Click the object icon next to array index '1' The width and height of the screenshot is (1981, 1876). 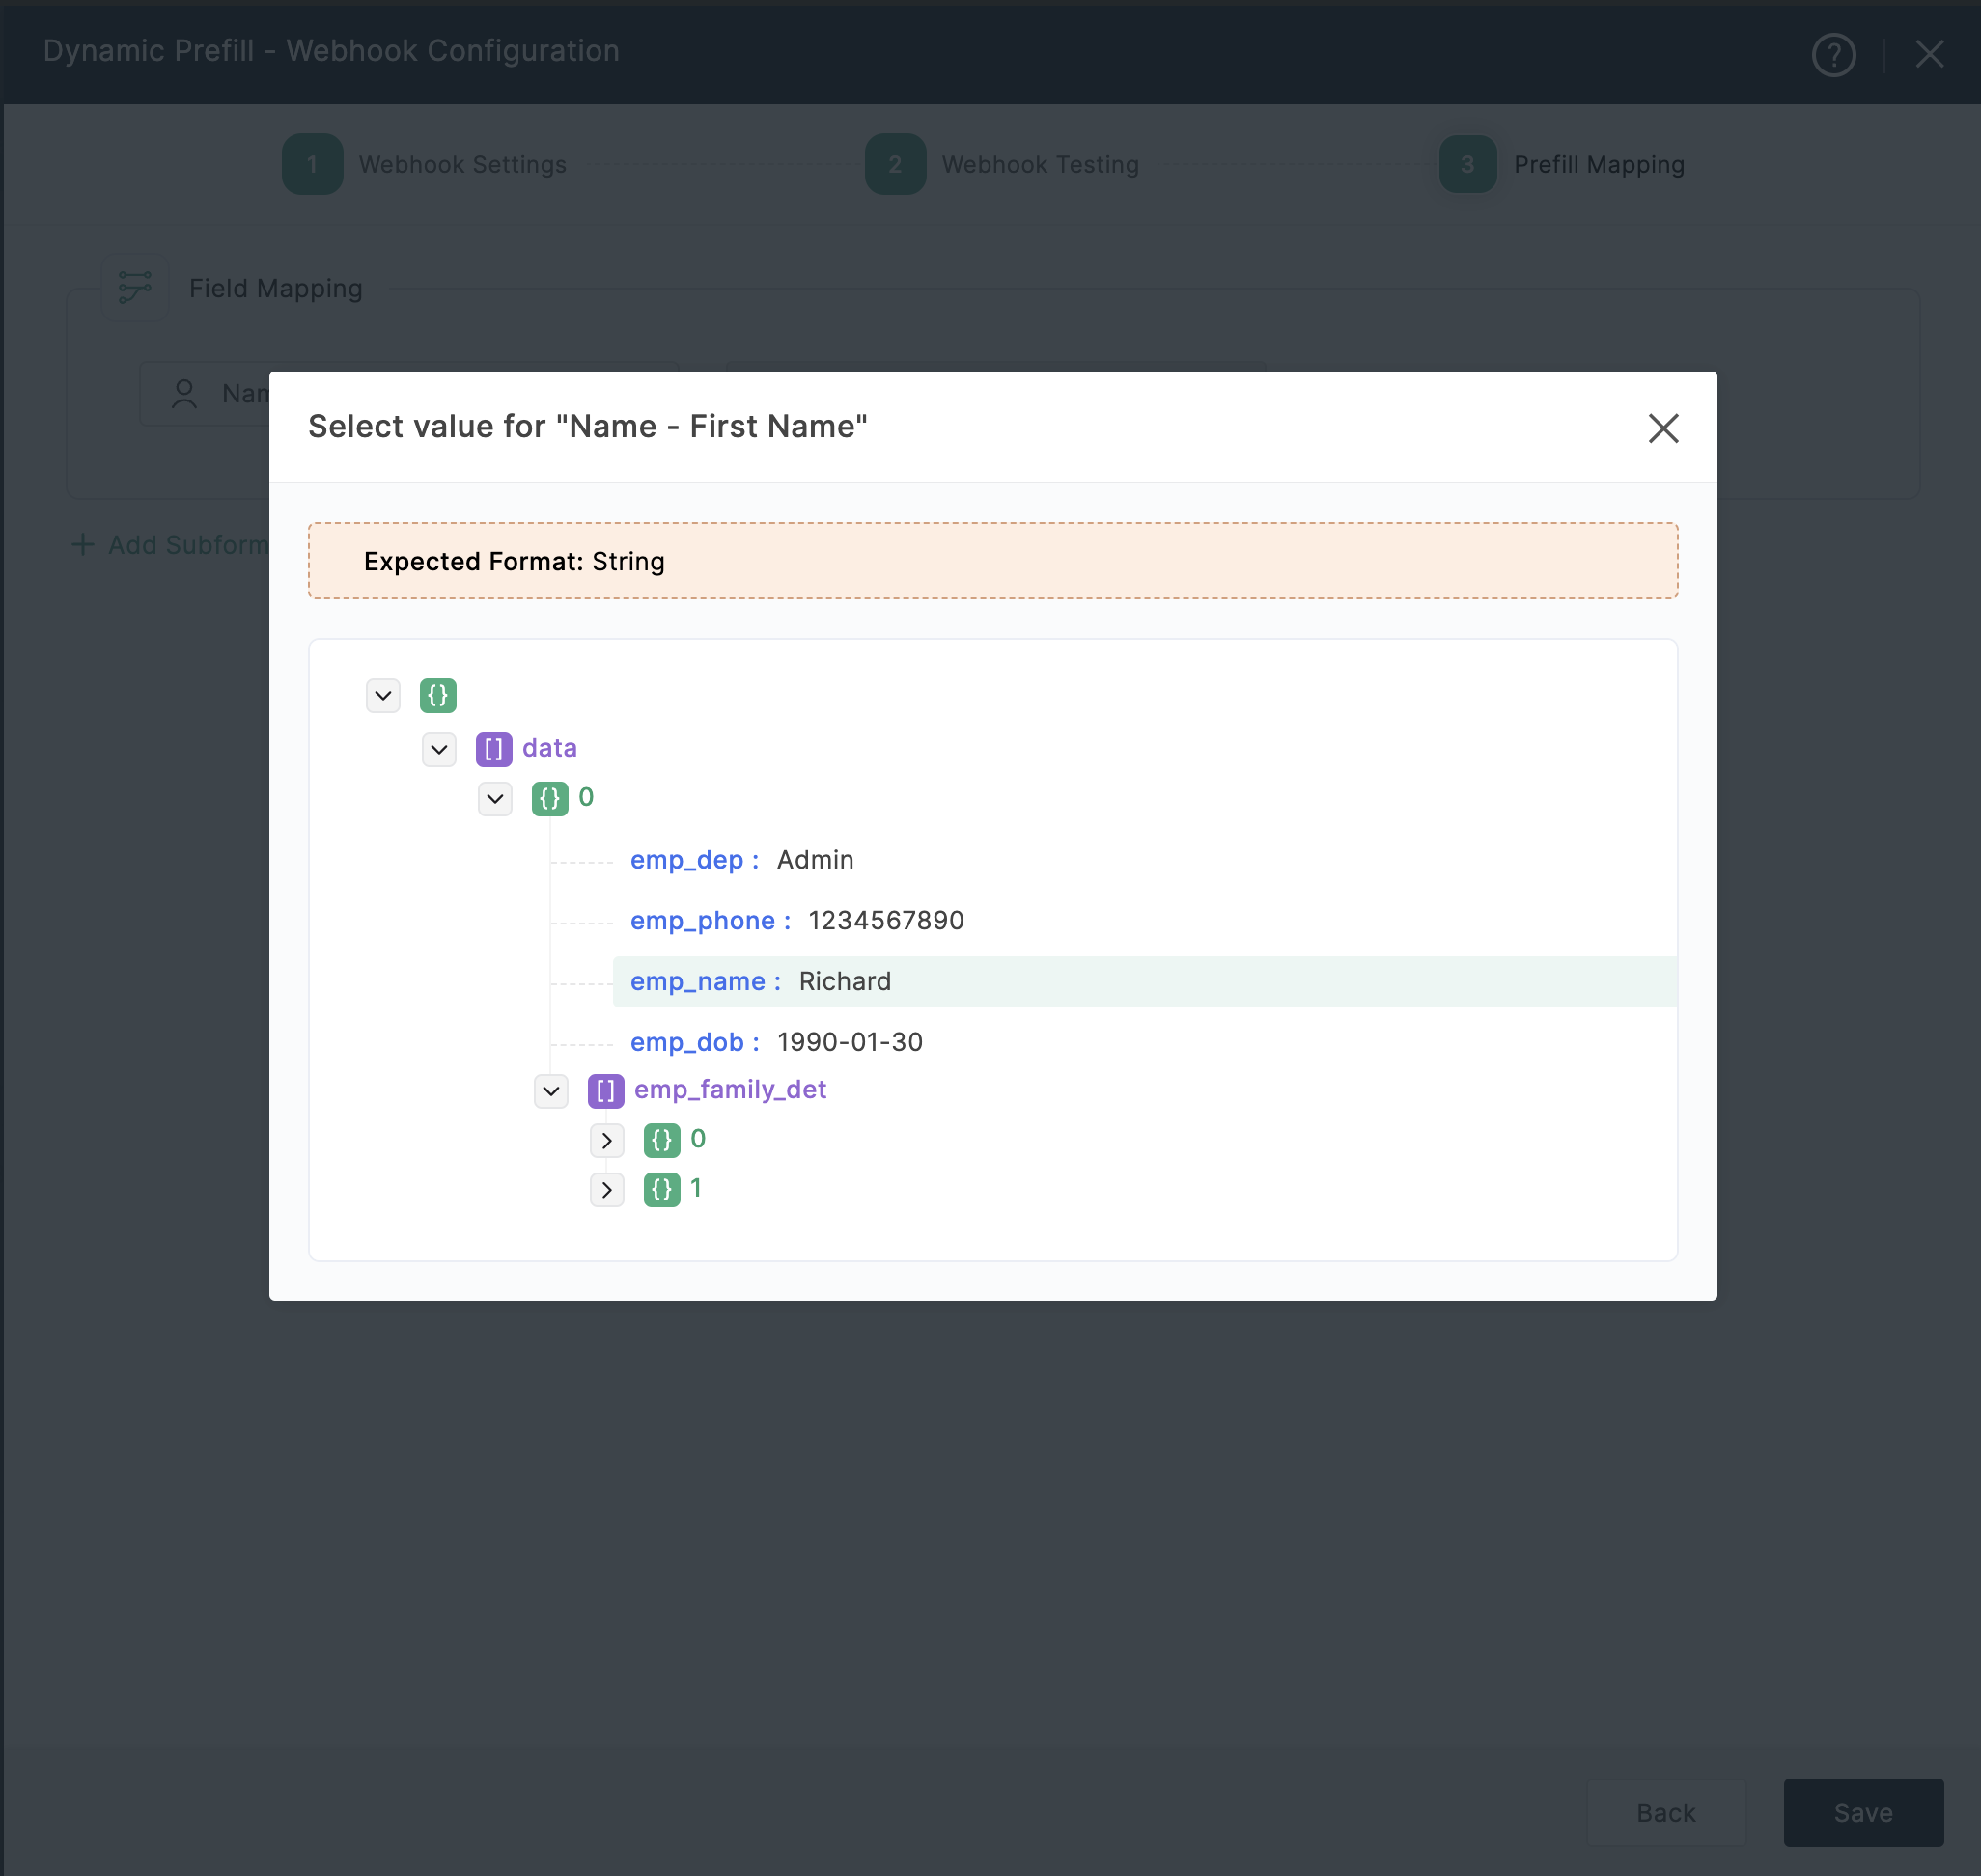(x=665, y=1188)
